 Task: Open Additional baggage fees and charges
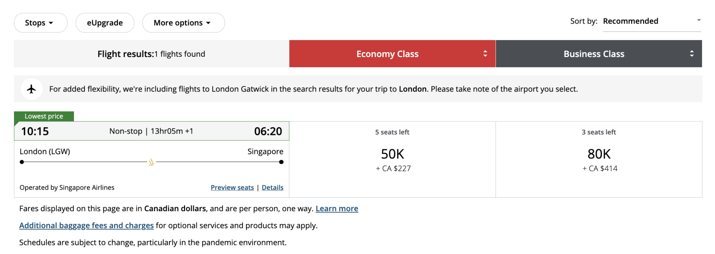click(86, 225)
